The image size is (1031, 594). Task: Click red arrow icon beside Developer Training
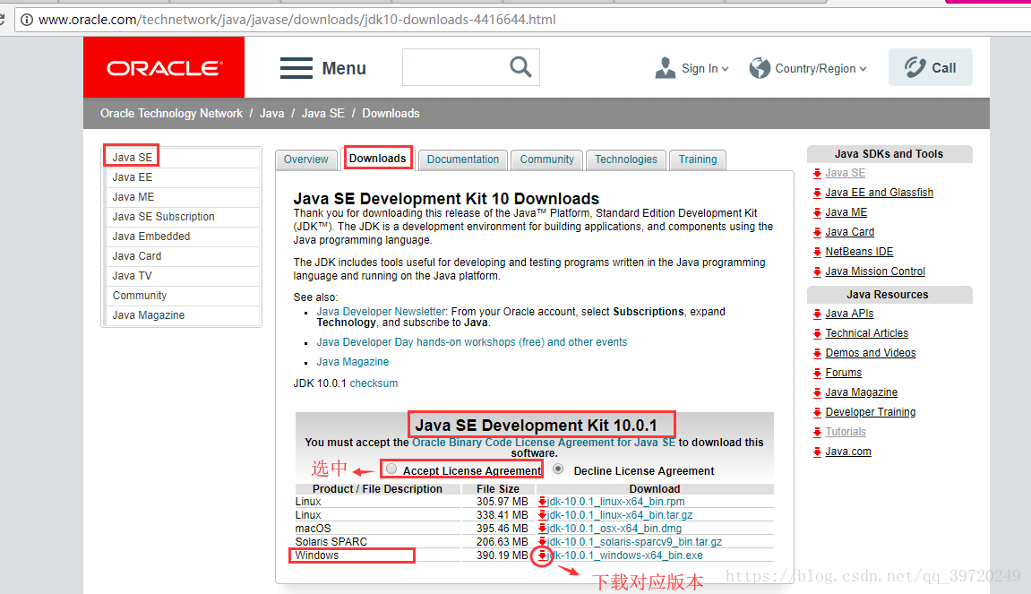817,412
